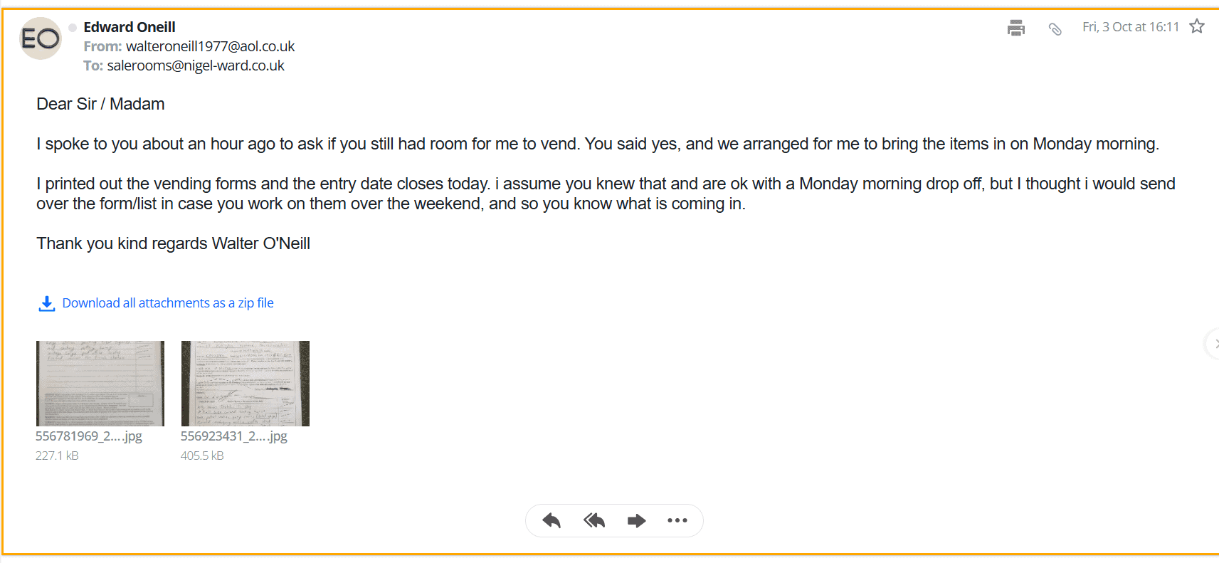Open the first attachment thumbnail 556781969
Image resolution: width=1219 pixels, height=563 pixels.
pos(100,383)
